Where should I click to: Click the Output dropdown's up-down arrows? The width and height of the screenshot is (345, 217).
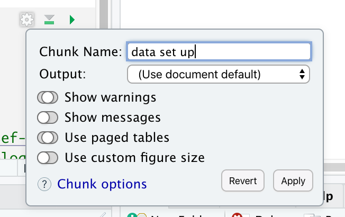302,75
